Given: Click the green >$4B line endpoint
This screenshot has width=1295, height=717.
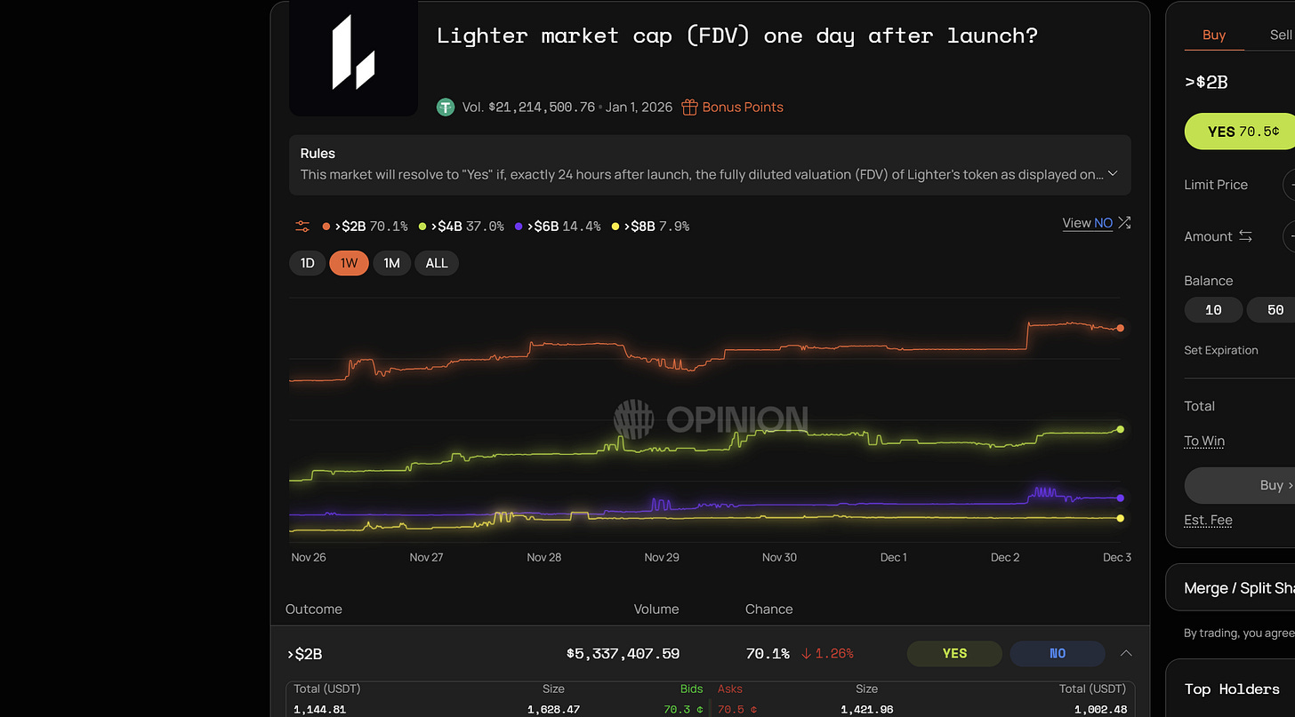Looking at the screenshot, I should 1120,429.
